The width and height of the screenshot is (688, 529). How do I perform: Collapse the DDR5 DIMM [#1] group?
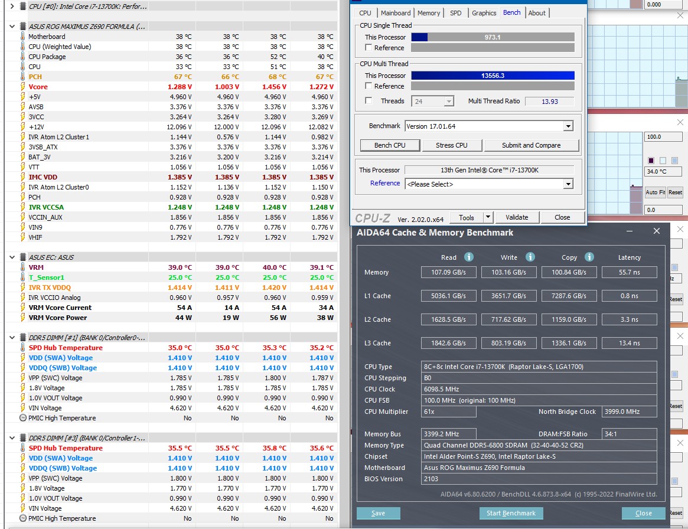click(x=12, y=337)
